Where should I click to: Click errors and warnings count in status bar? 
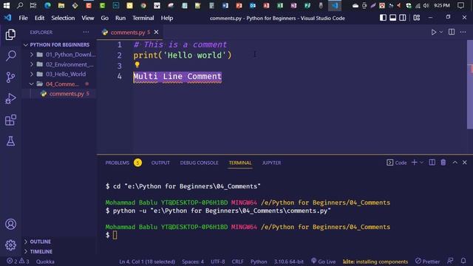[x=18, y=261]
